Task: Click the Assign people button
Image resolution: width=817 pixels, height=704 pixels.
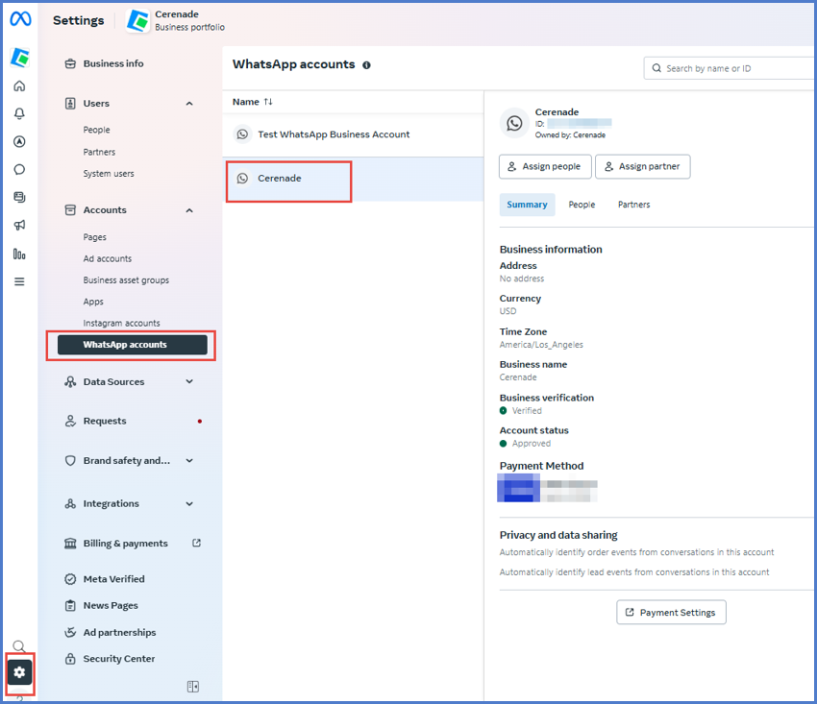Action: tap(544, 167)
